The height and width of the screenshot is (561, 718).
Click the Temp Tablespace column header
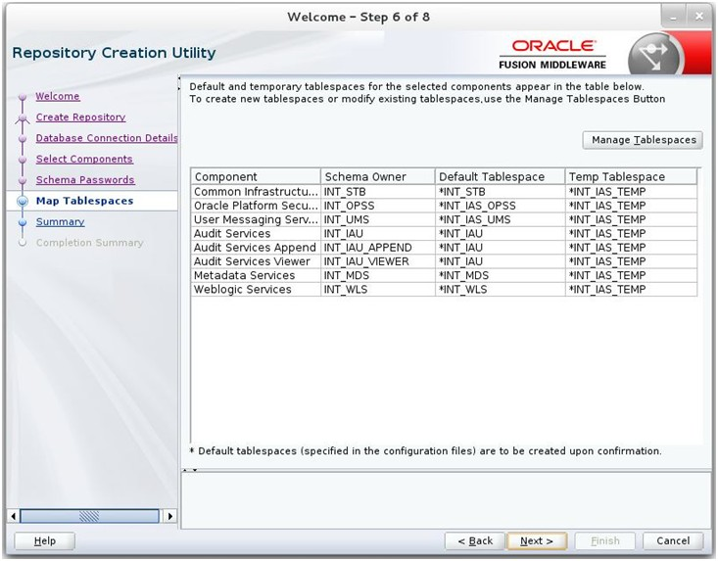point(631,176)
